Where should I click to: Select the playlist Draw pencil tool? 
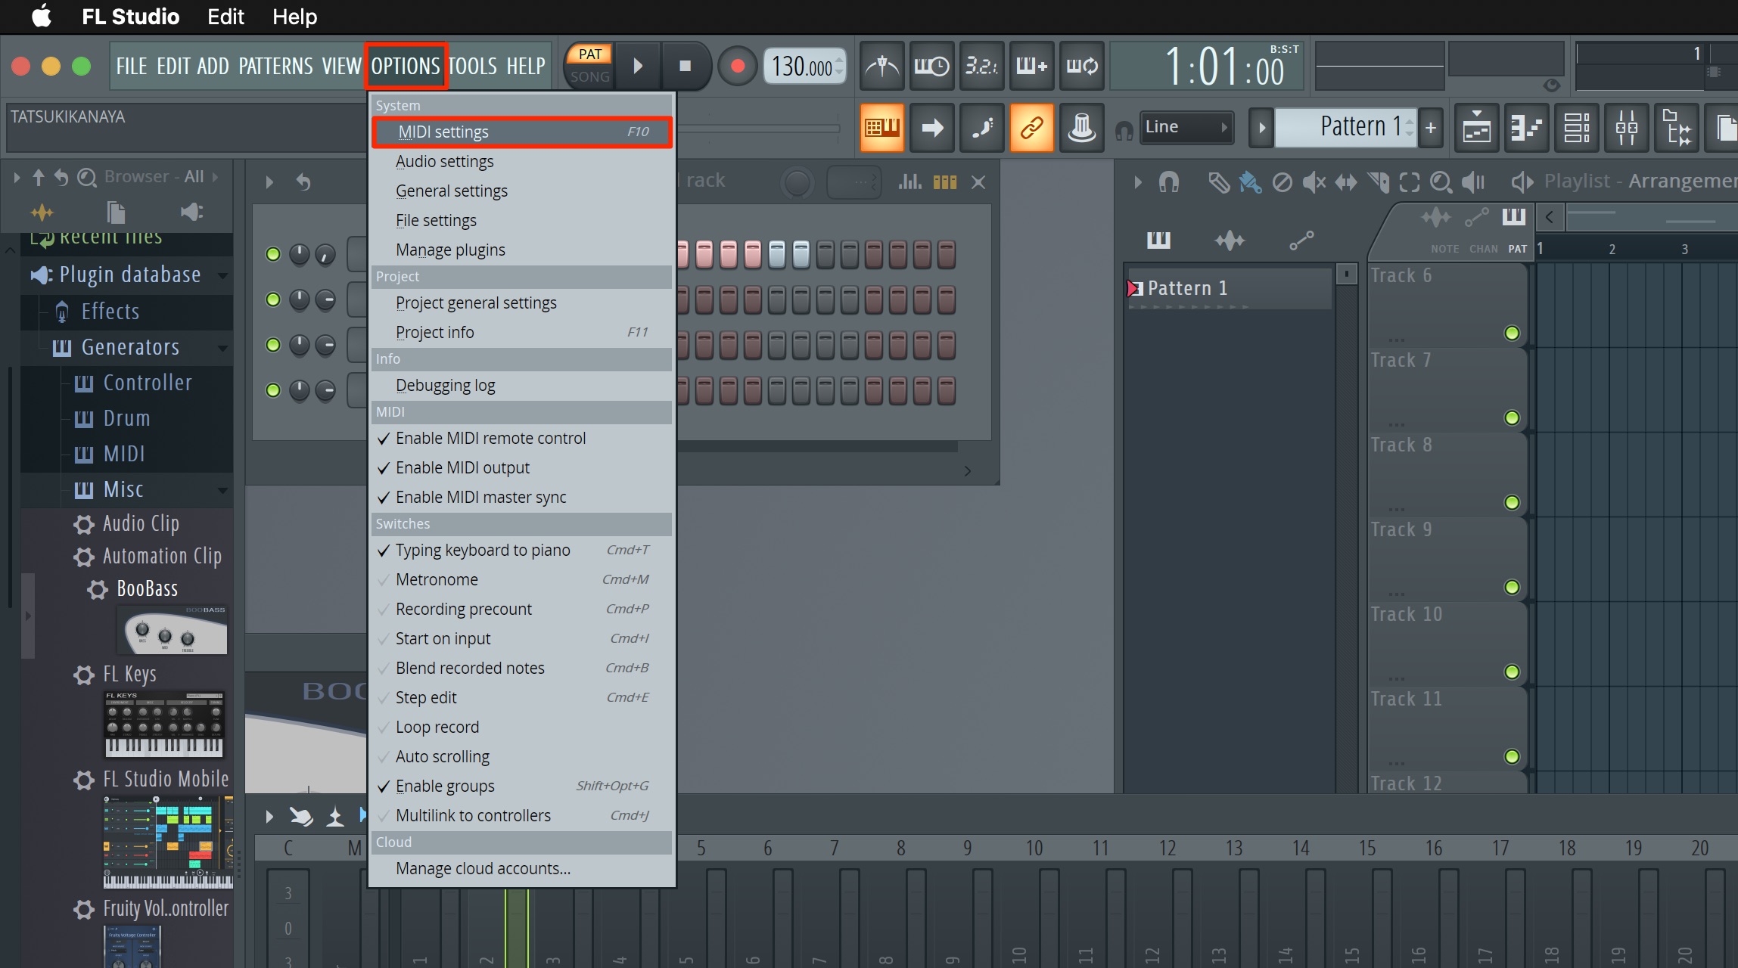pyautogui.click(x=1218, y=182)
